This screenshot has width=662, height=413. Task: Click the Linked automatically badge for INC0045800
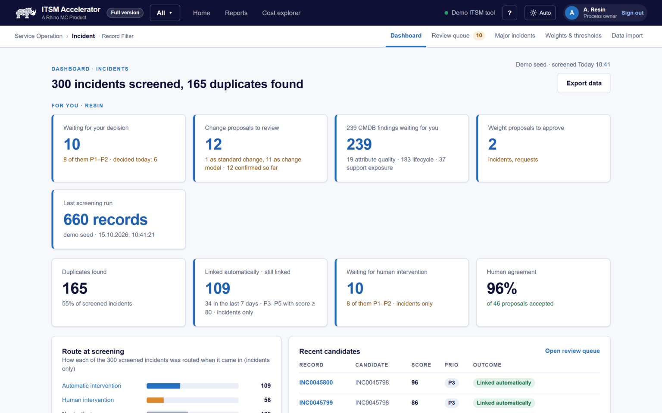[x=504, y=383]
